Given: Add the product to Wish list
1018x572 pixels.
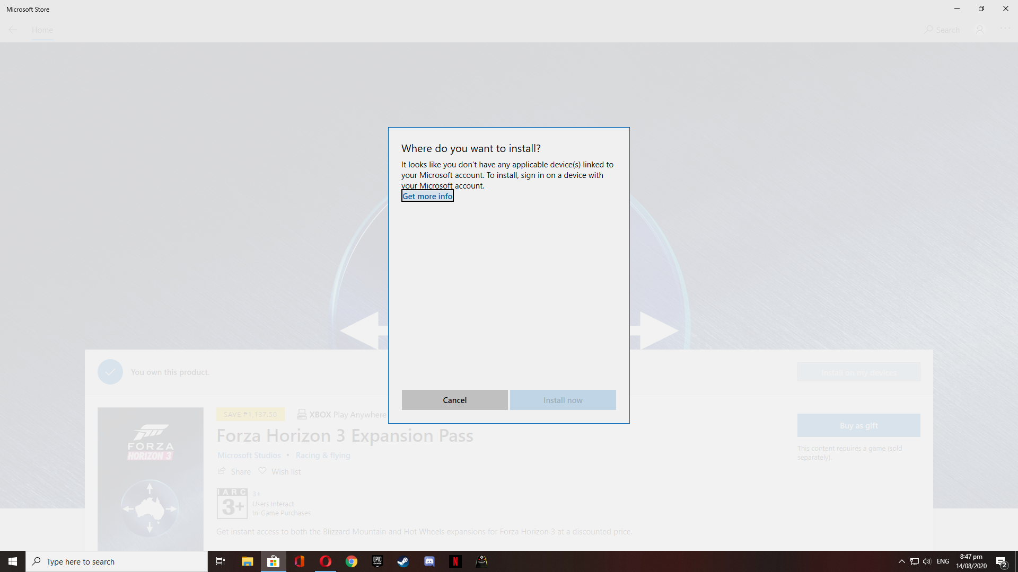Looking at the screenshot, I should coord(279,471).
